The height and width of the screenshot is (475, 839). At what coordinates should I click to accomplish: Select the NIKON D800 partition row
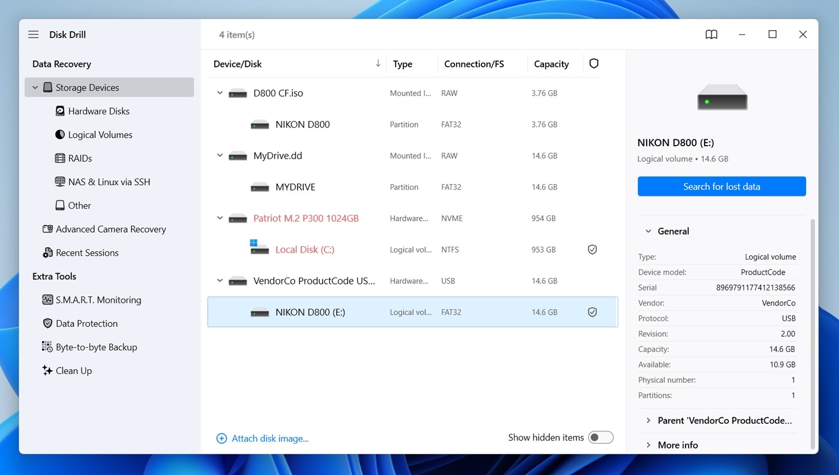(413, 124)
